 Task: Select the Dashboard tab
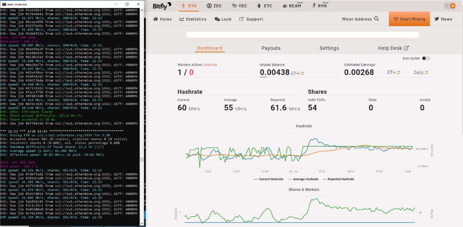click(x=210, y=48)
